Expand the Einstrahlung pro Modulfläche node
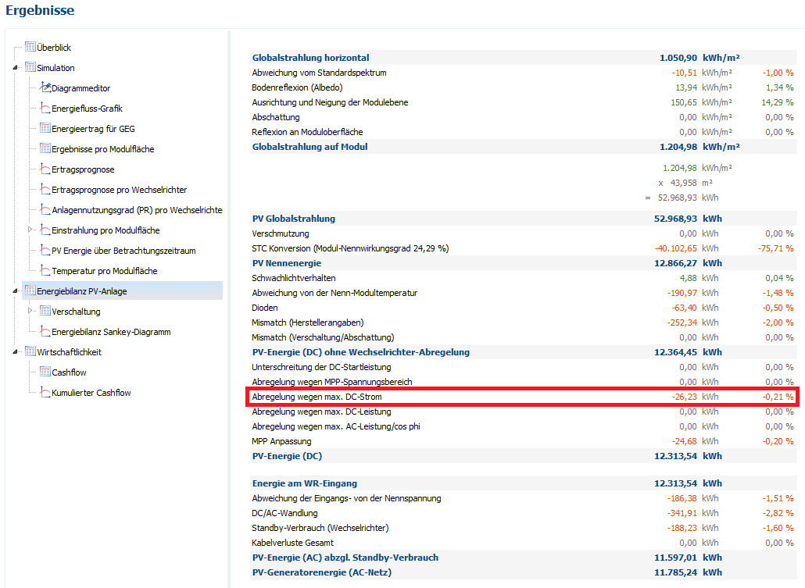The width and height of the screenshot is (805, 588). (31, 230)
